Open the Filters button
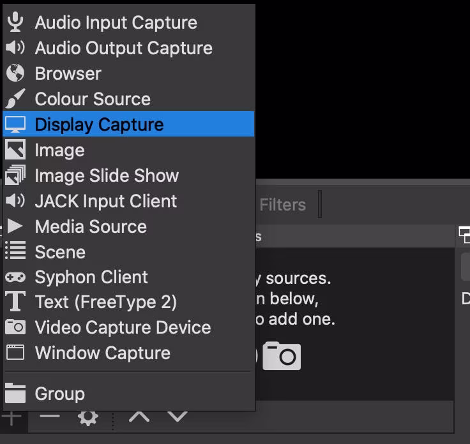 tap(282, 205)
